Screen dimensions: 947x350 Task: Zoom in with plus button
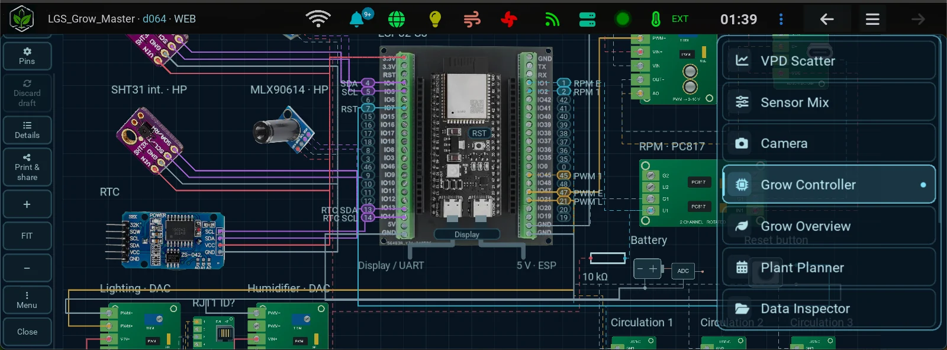point(27,204)
